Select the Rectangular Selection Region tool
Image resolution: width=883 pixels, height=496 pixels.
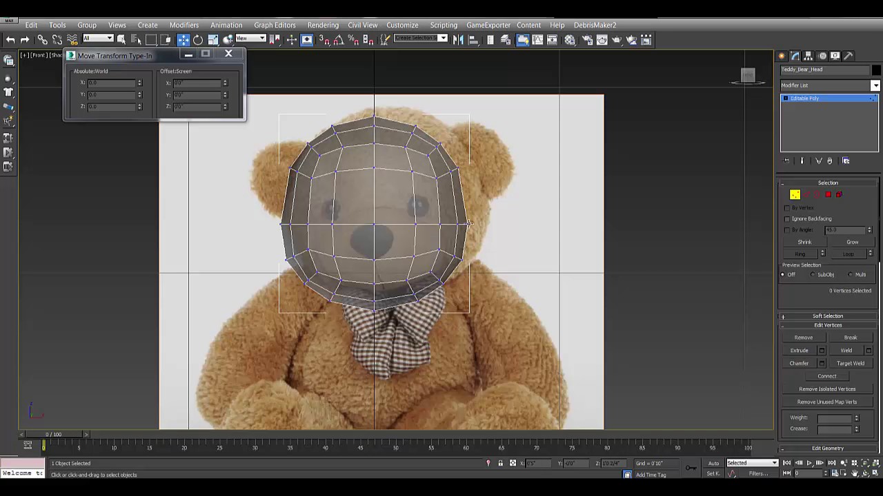tap(151, 40)
